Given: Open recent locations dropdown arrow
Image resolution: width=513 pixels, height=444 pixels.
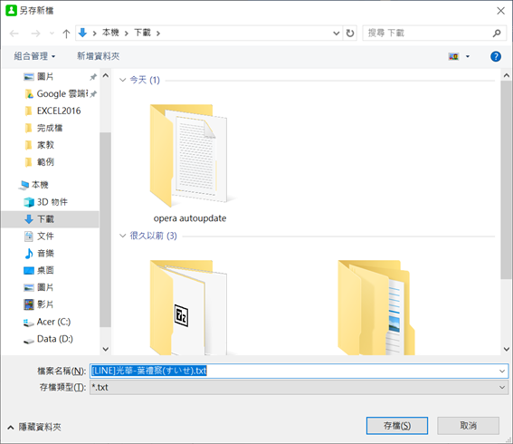Looking at the screenshot, I should point(52,34).
